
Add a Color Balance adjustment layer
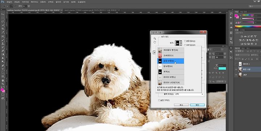(x=243, y=40)
